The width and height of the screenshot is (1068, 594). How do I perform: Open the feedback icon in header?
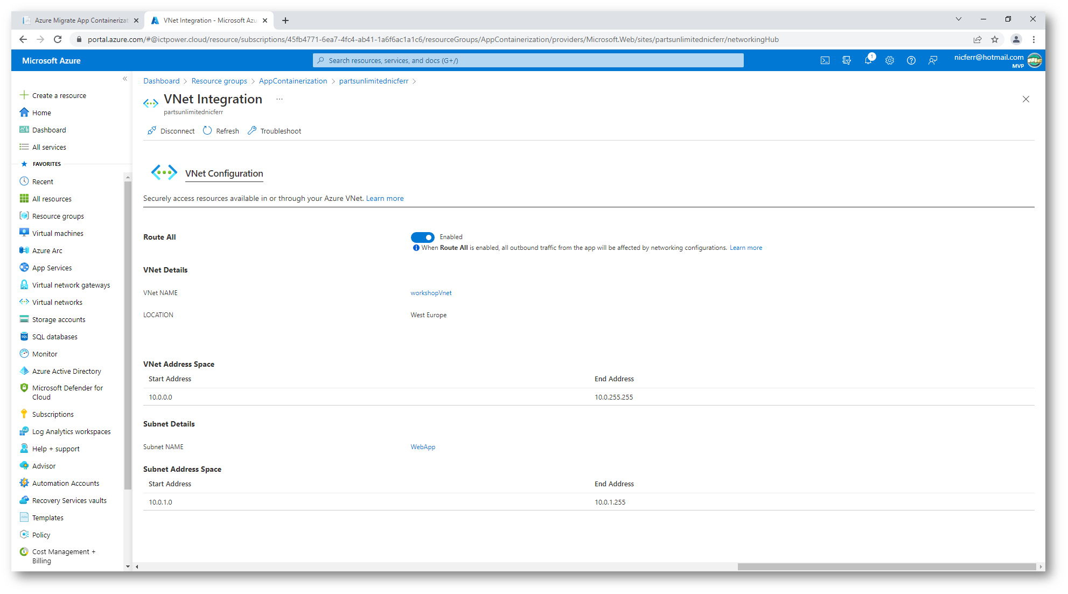[932, 61]
